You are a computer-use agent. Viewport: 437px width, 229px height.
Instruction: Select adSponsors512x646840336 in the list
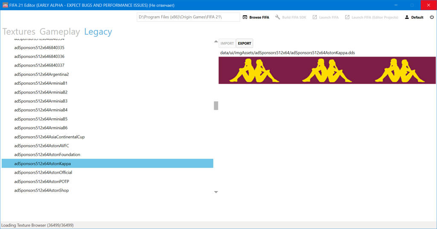(39, 57)
